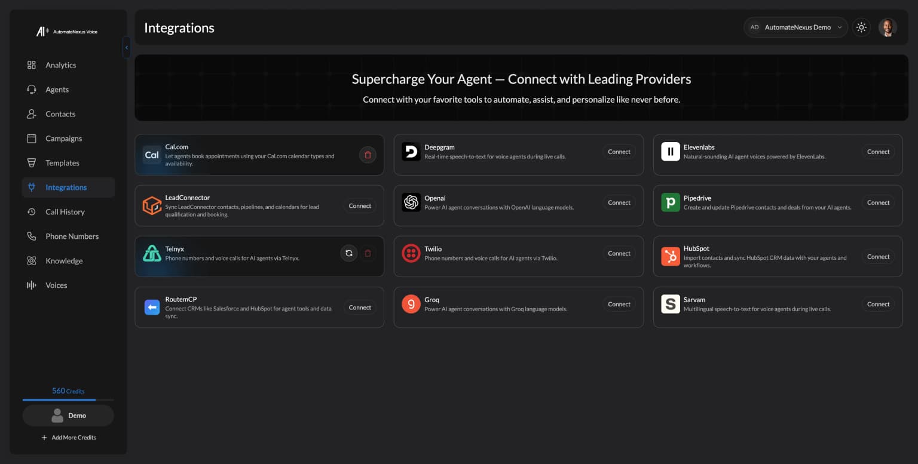This screenshot has width=918, height=464.
Task: Click the credits usage progress bar
Action: 68,400
